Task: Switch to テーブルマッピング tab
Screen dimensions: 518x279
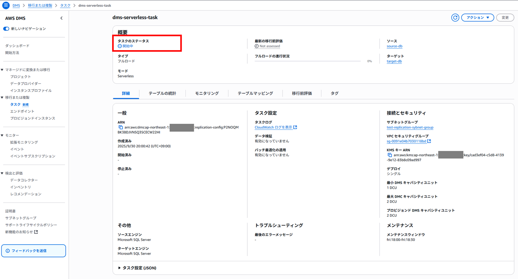Action: pos(255,93)
